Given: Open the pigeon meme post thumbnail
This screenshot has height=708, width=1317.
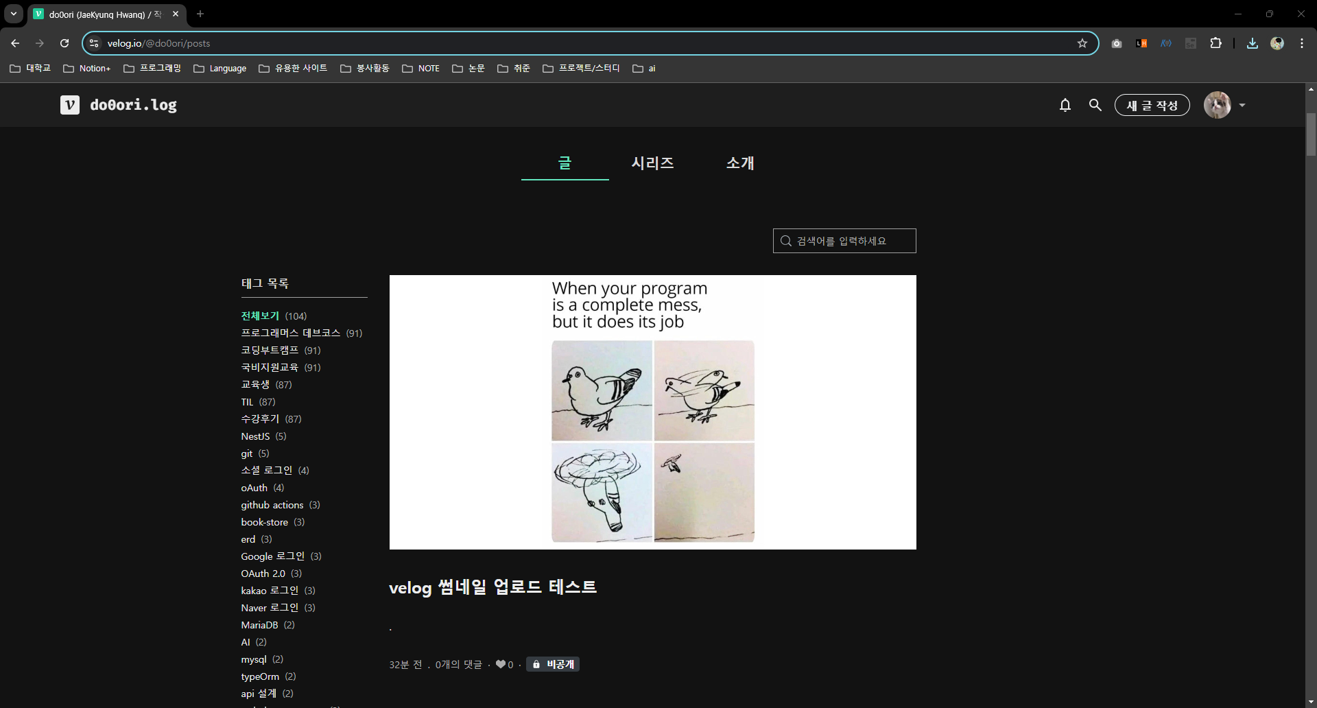Looking at the screenshot, I should point(653,412).
